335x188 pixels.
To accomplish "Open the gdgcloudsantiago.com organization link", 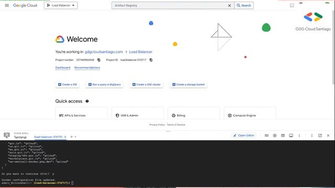I will [104, 52].
